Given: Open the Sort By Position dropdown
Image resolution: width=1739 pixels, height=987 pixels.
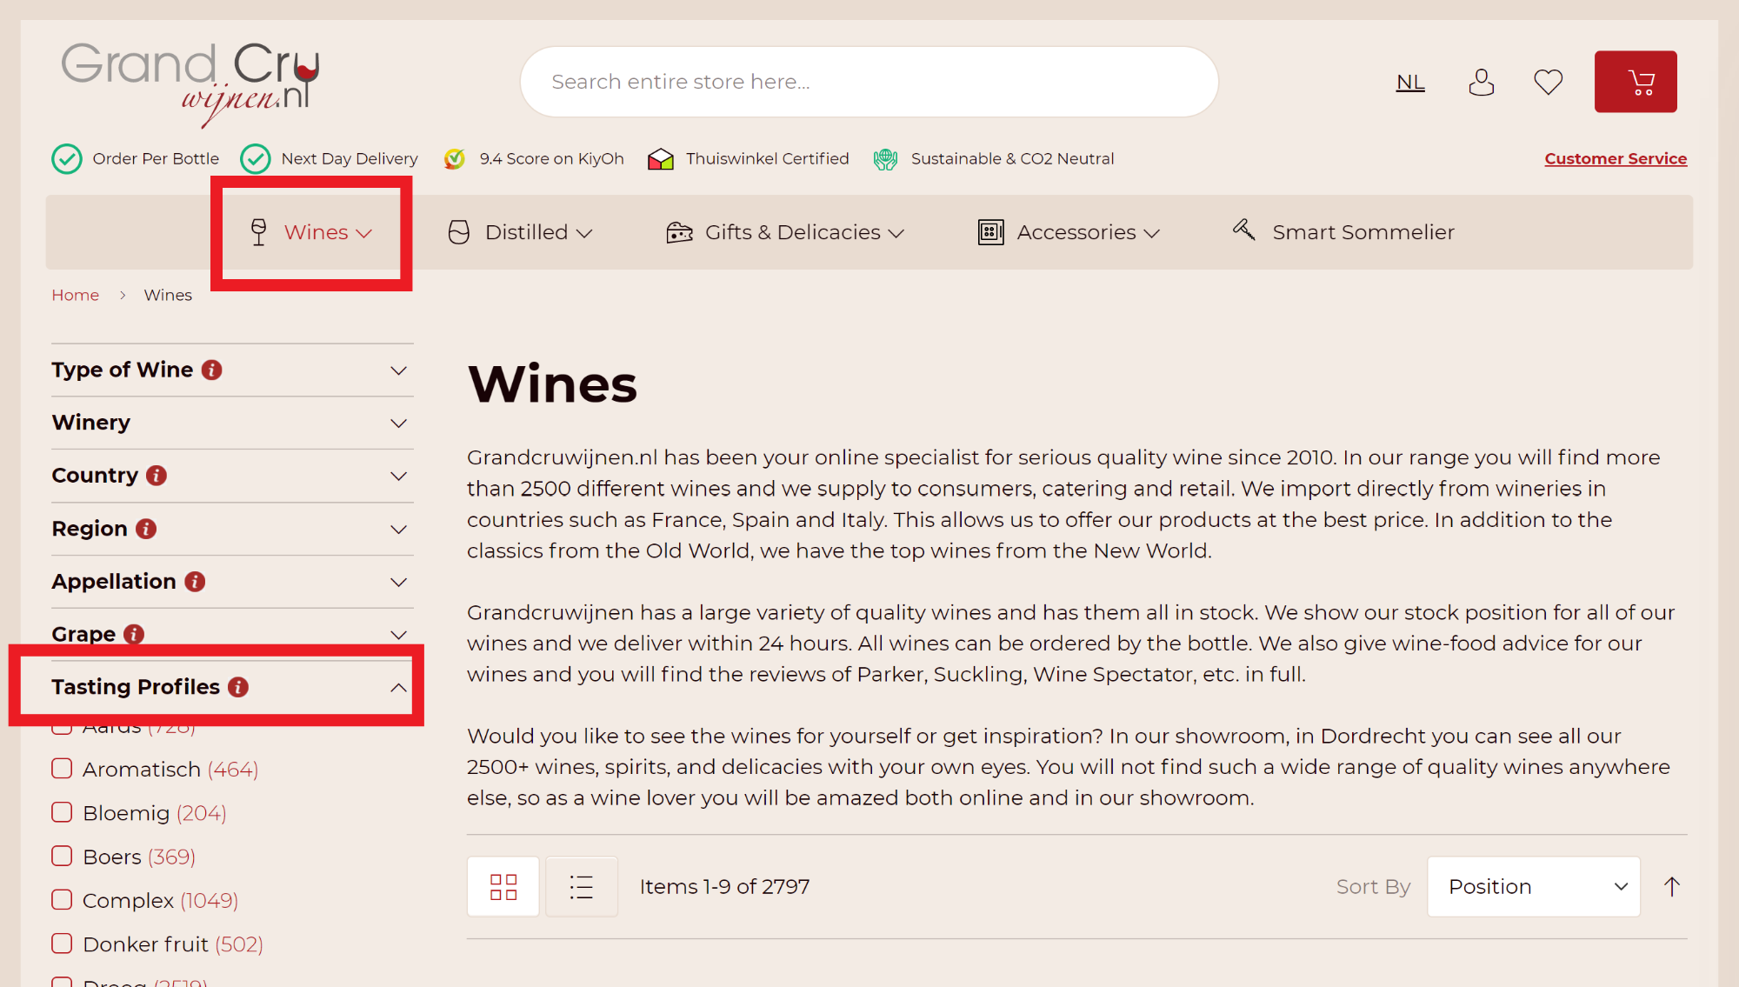Looking at the screenshot, I should coord(1533,886).
